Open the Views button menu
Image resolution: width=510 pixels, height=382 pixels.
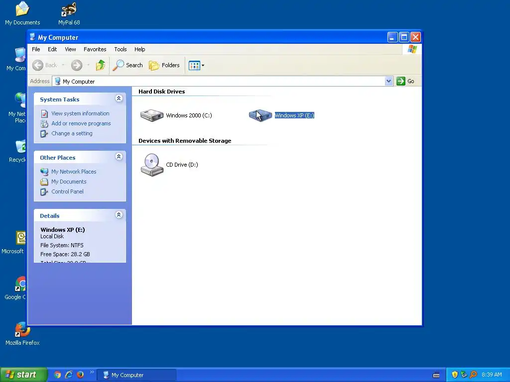point(196,65)
